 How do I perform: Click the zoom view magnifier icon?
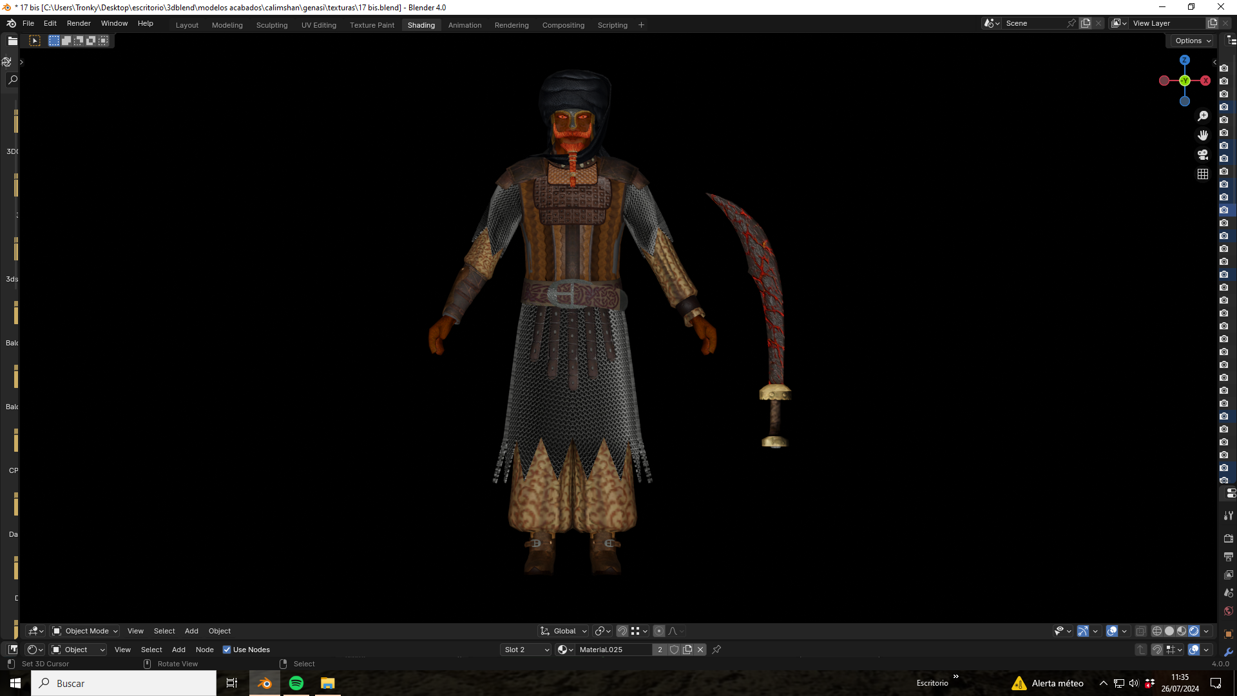click(1203, 116)
